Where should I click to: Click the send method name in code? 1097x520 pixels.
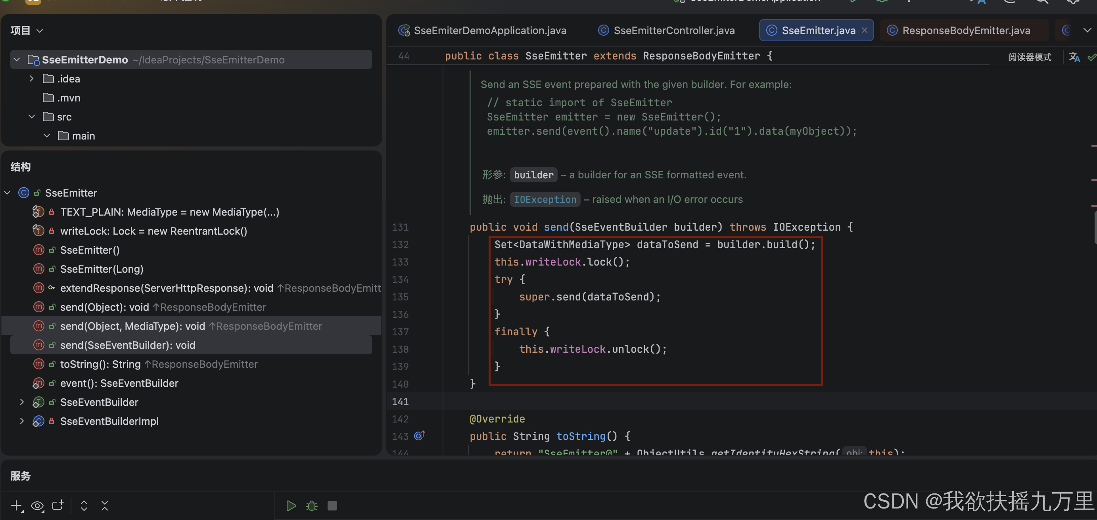tap(556, 227)
